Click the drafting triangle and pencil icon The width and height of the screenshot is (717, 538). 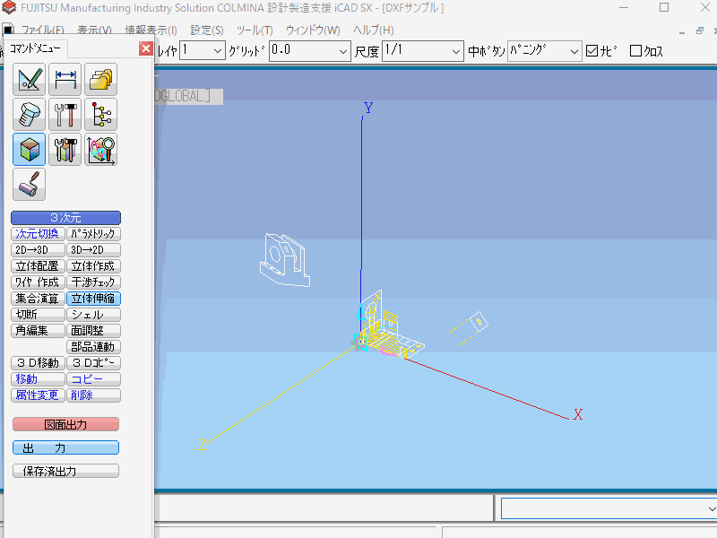coord(29,80)
